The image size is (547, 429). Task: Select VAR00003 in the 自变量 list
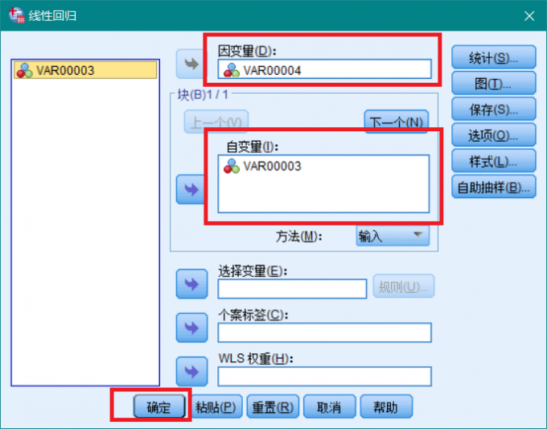323,166
